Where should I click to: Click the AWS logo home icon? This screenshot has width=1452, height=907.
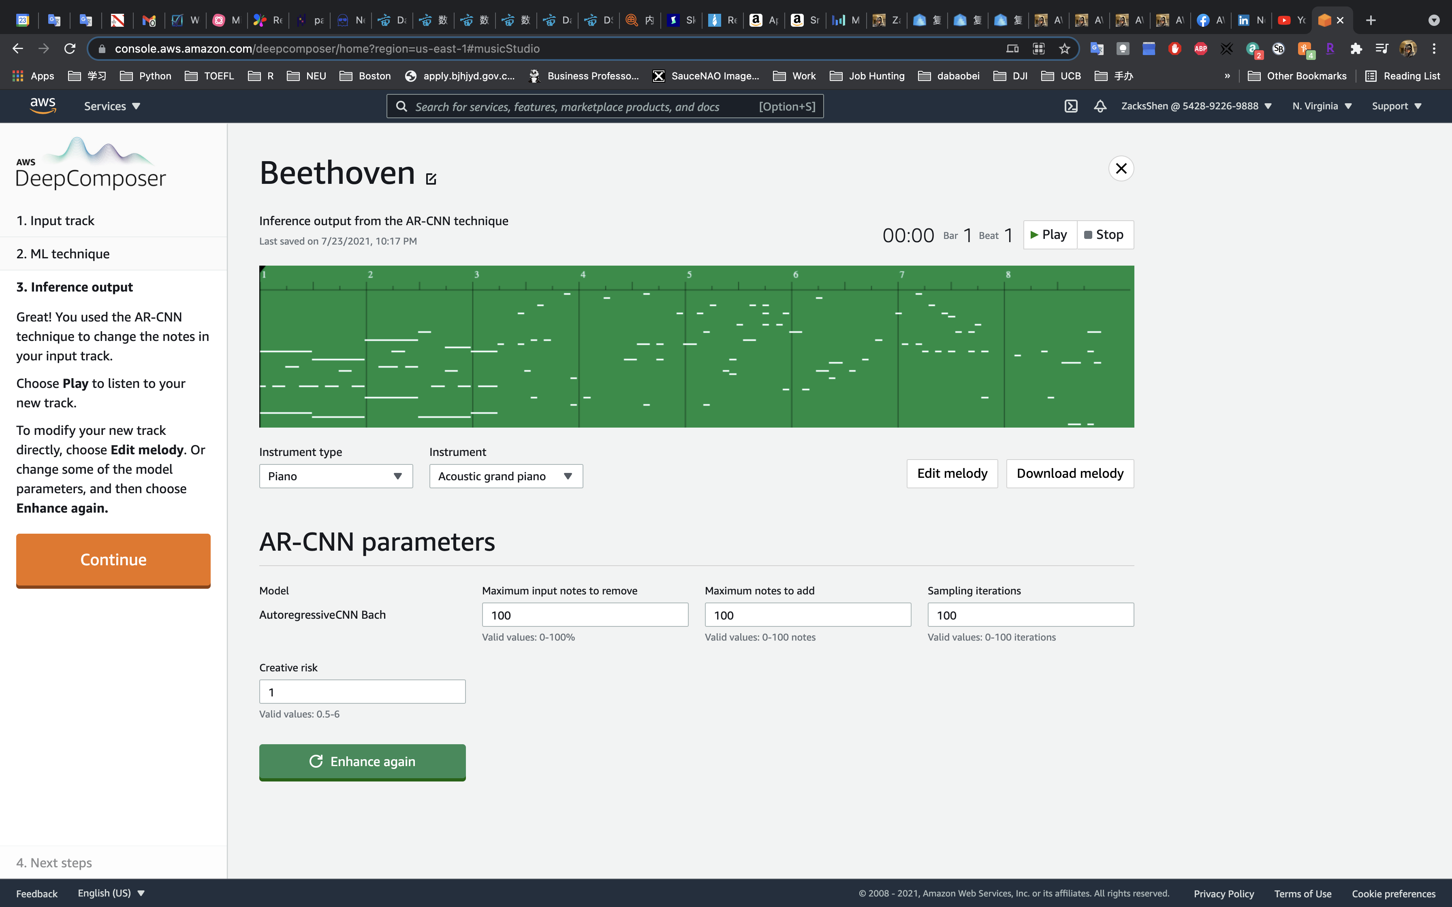[x=43, y=106]
